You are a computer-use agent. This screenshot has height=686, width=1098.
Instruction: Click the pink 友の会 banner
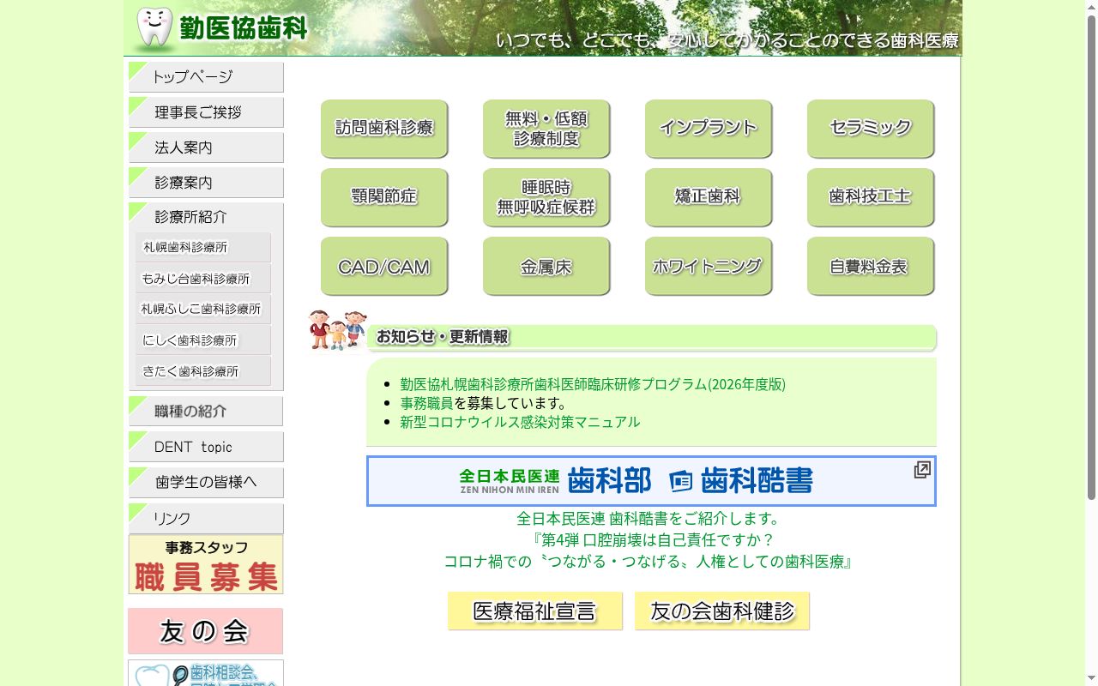(x=205, y=631)
